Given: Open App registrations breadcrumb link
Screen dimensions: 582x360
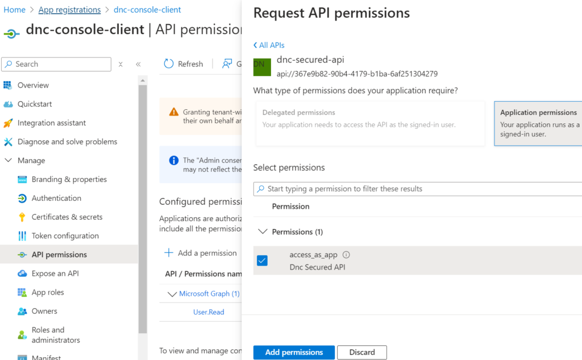Looking at the screenshot, I should tap(69, 10).
